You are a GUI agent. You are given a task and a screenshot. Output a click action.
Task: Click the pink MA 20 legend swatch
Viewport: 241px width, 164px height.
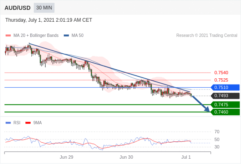(x=8, y=36)
